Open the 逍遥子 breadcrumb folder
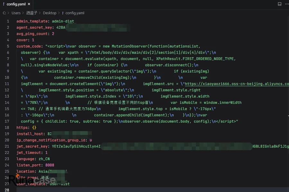Image resolution: width=289 pixels, height=192 pixels. [x=31, y=13]
